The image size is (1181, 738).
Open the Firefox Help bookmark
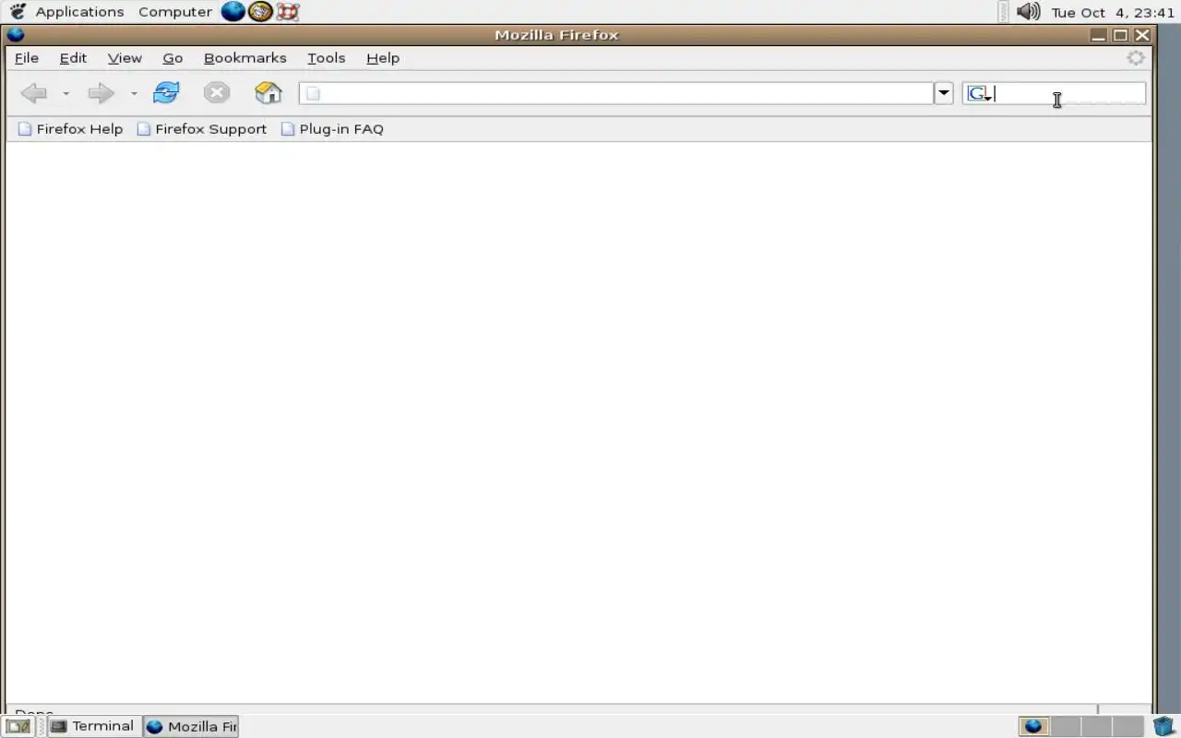[x=71, y=129]
